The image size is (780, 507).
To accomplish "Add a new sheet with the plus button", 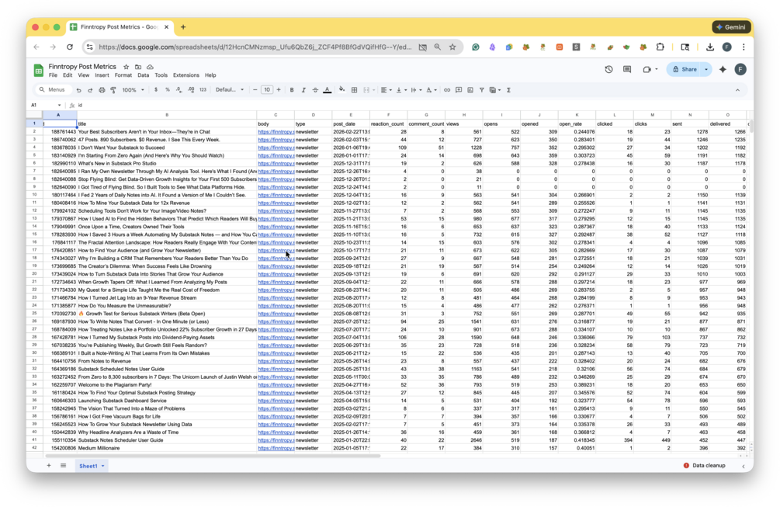I will click(x=49, y=466).
